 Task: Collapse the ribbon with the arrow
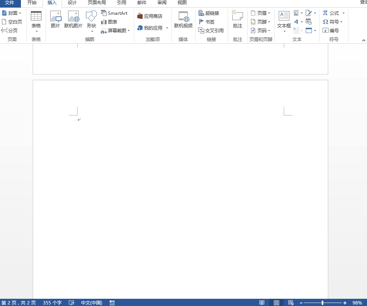click(x=364, y=40)
